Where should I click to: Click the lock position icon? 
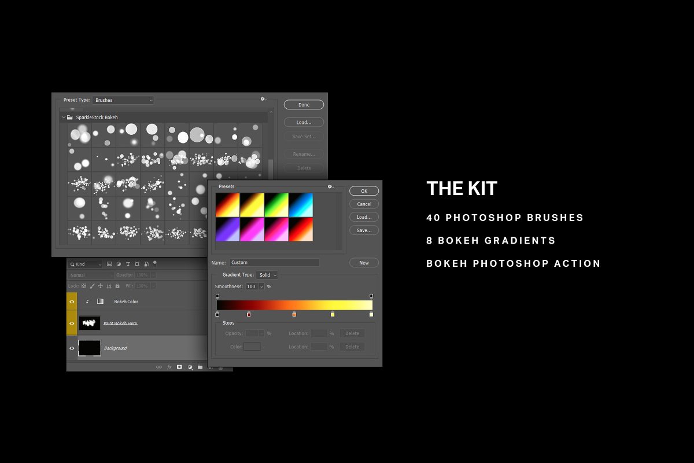pyautogui.click(x=100, y=286)
